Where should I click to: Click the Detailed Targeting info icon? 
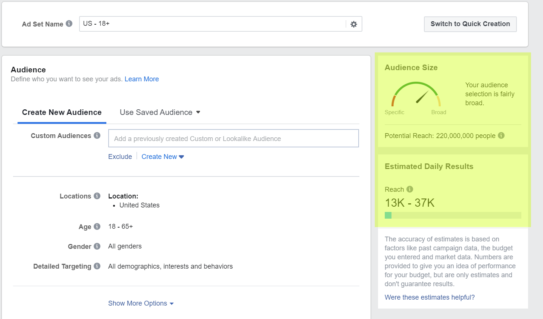pos(97,266)
